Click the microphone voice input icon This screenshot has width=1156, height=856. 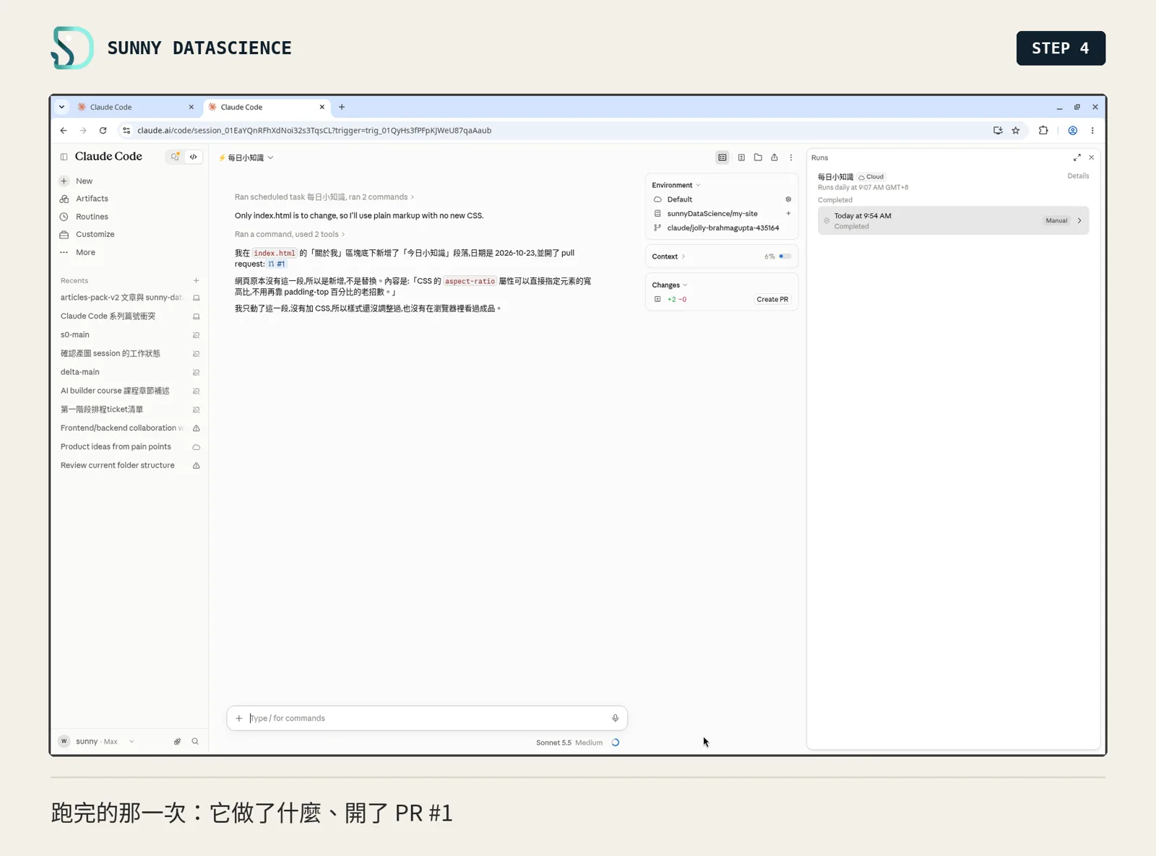(x=616, y=719)
